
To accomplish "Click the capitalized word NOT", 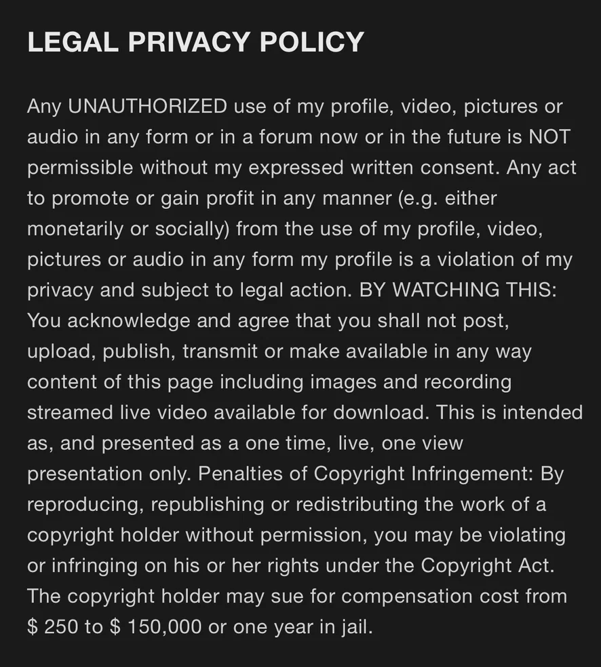I will tap(550, 137).
